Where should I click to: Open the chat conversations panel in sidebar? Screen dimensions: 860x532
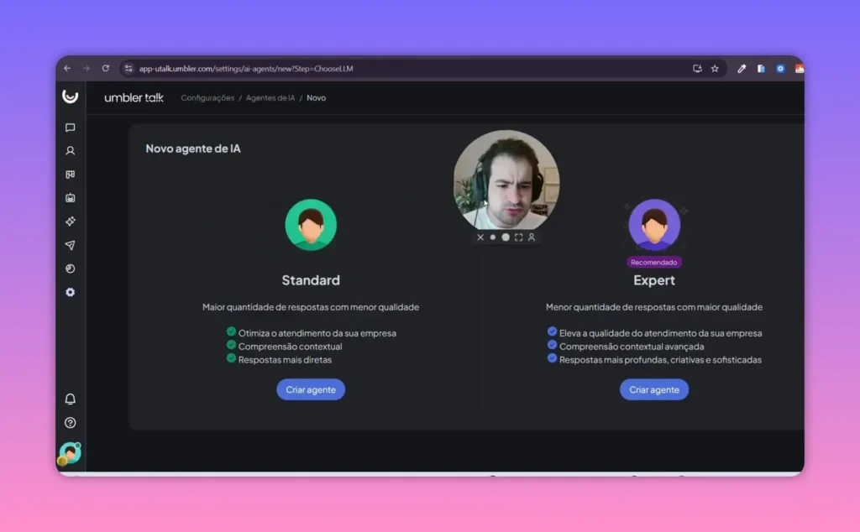tap(71, 128)
